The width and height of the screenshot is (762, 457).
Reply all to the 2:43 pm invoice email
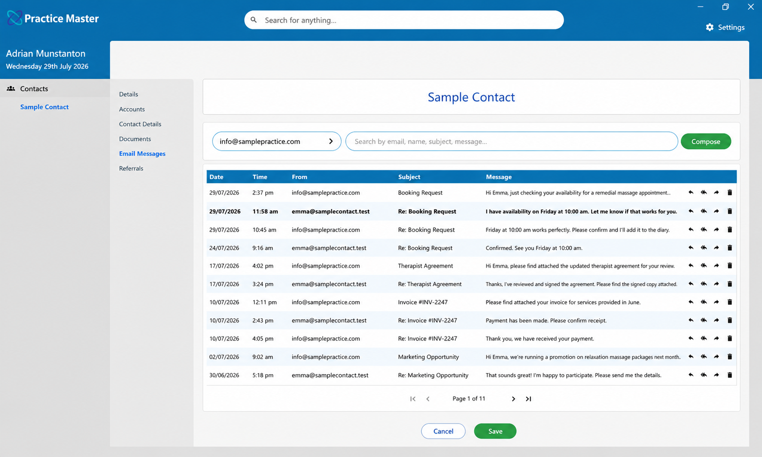point(704,321)
